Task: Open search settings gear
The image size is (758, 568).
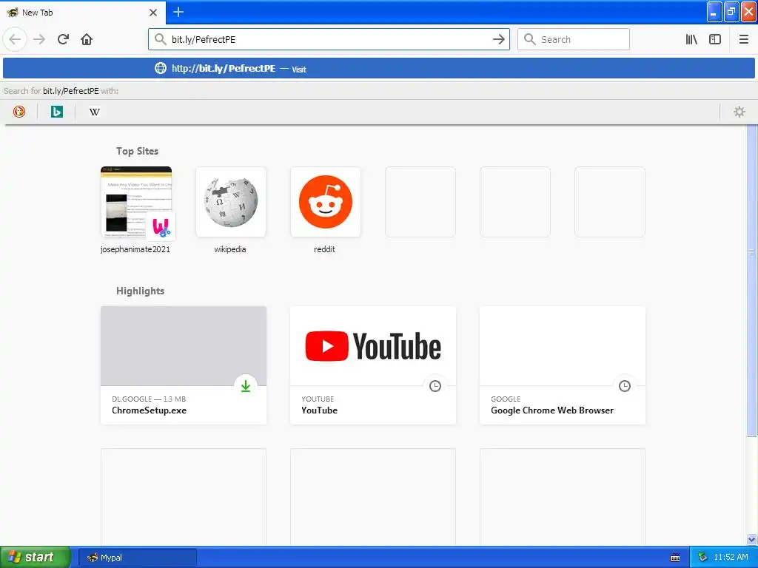Action: pyautogui.click(x=739, y=112)
